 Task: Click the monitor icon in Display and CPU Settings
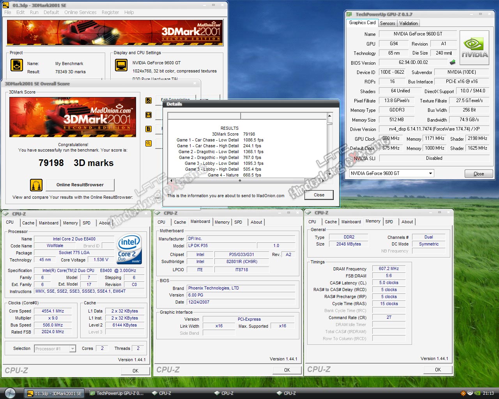coord(121,65)
